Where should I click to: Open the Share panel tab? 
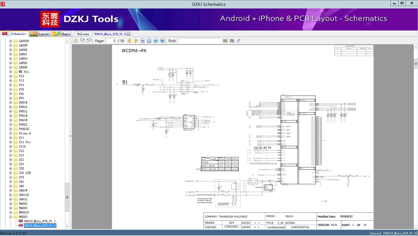point(61,34)
